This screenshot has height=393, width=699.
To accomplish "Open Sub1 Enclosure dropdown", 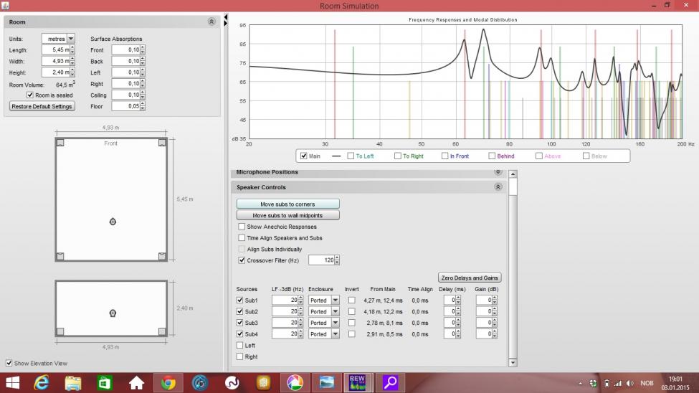I will coord(336,300).
